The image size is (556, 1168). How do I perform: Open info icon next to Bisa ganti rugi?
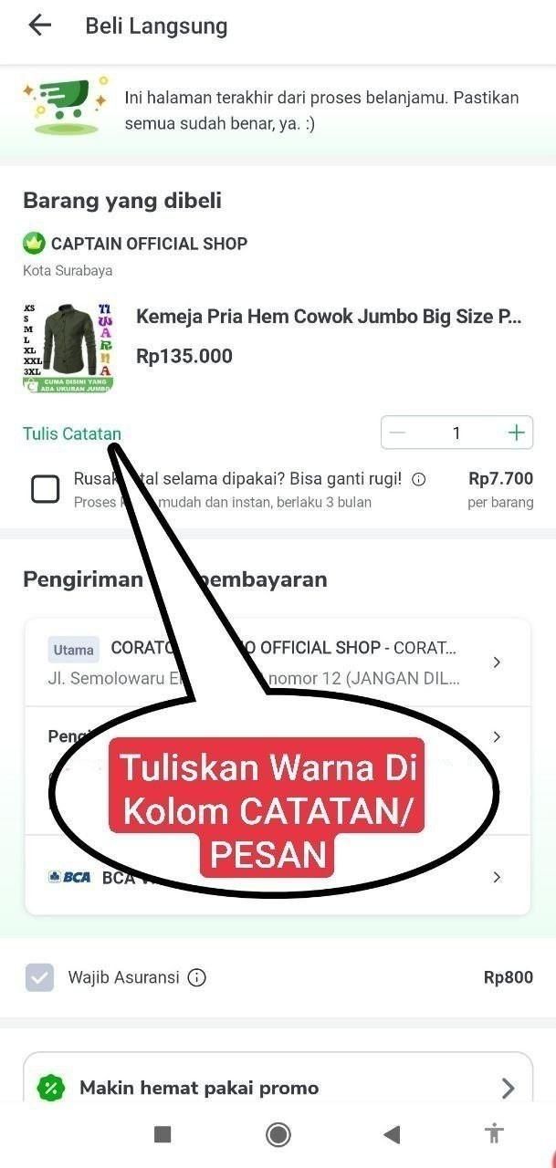419,479
